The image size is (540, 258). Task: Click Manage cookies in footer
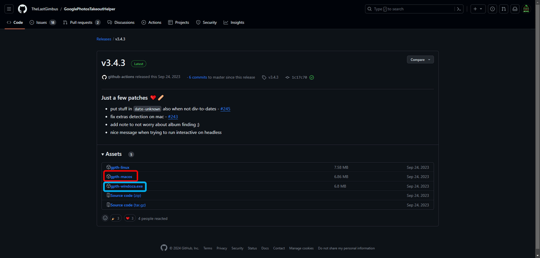(x=301, y=248)
